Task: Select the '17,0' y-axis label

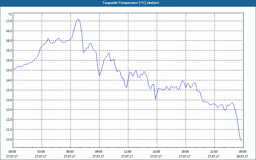Action: [9, 21]
